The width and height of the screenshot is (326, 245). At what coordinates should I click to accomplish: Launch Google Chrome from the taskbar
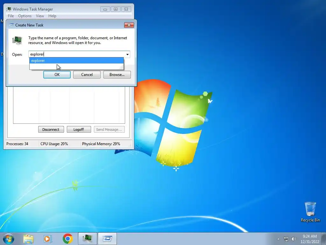pos(67,239)
